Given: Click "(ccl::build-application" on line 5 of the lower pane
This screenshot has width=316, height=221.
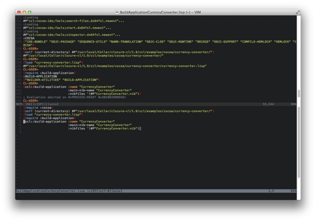Looking at the screenshot, I should coord(45,122).
